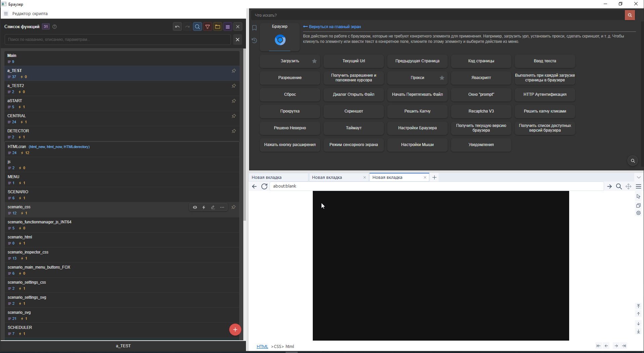The height and width of the screenshot is (353, 644).
Task: Open the bookmarks icon in action panel sidebar
Action: pos(254,28)
